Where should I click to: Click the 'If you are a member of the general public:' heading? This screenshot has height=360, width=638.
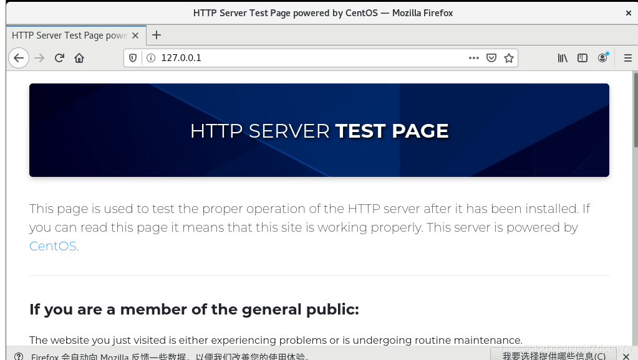coord(194,309)
